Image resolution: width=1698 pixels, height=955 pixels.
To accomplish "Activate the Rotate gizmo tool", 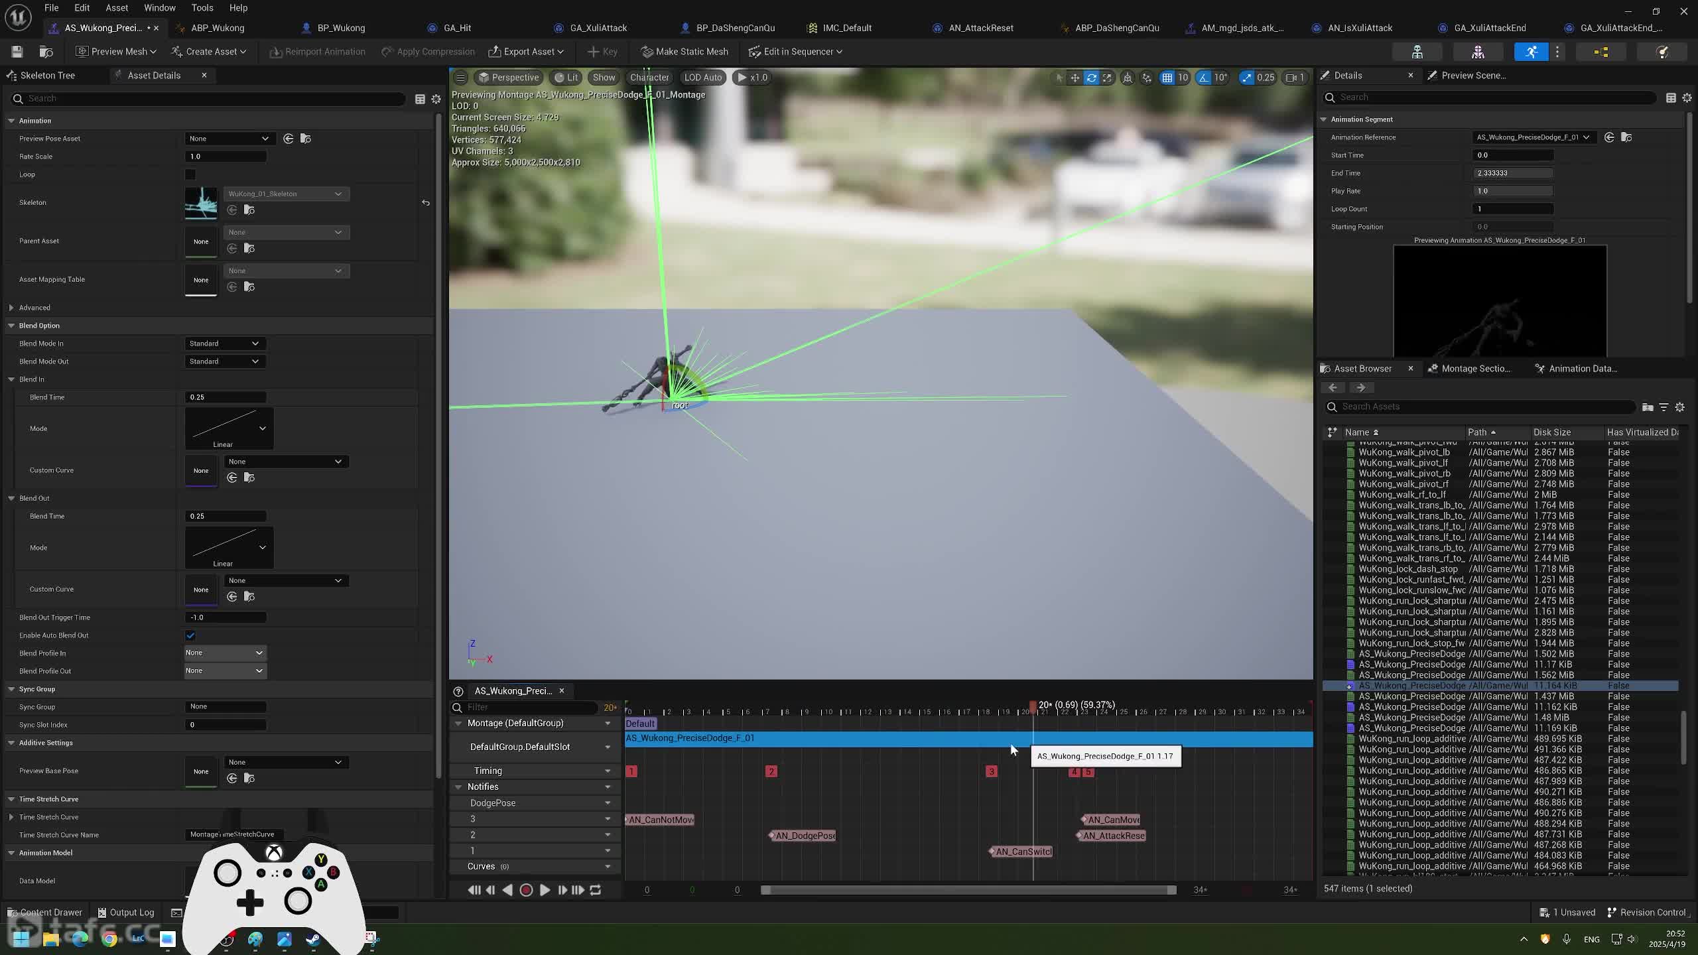I will 1091,78.
